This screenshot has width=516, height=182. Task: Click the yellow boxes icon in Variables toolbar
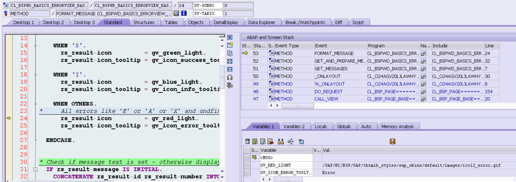coord(280,142)
